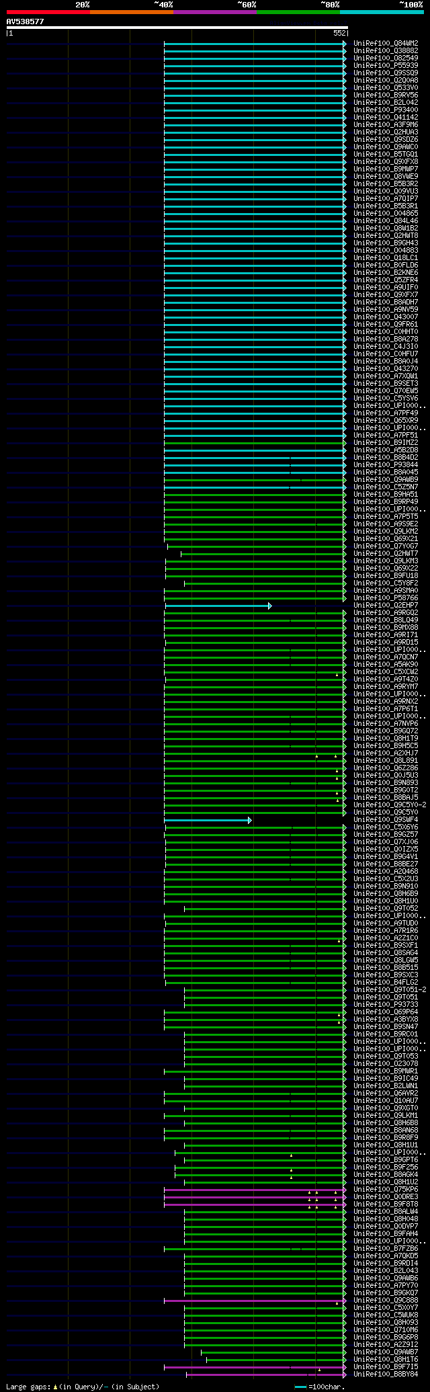This screenshot has height=1392, width=430.
Task: Select label UniRef100_B9FU18
Action: [x=386, y=576]
